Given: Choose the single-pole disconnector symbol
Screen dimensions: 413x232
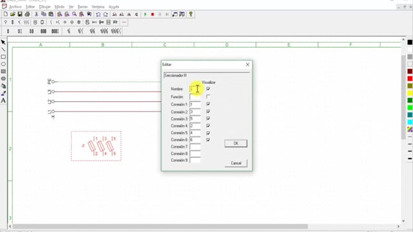Looking at the screenshot, I should pos(69,32).
